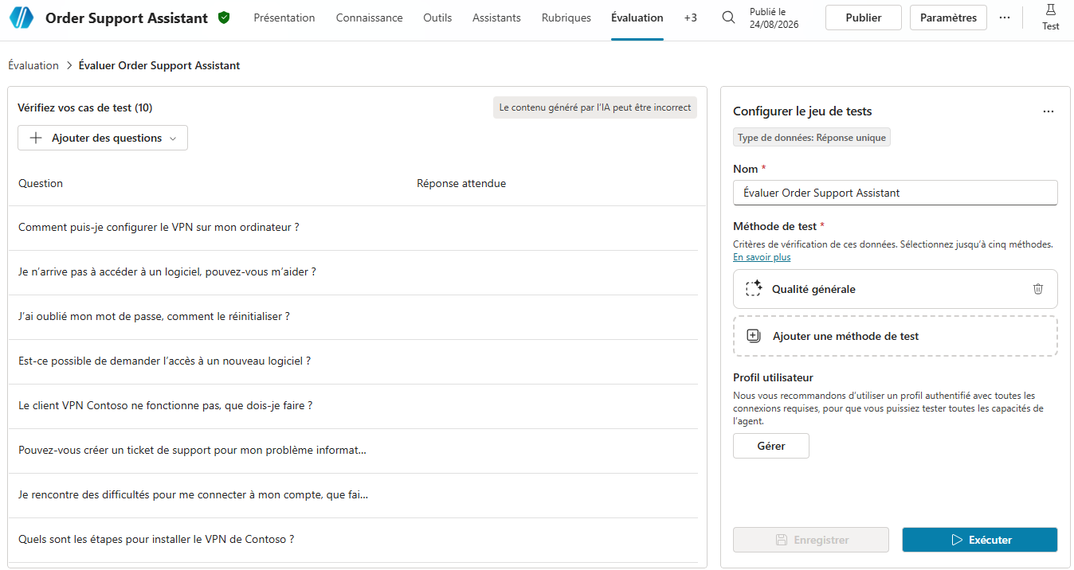Select the Évaluation tab

(x=637, y=18)
